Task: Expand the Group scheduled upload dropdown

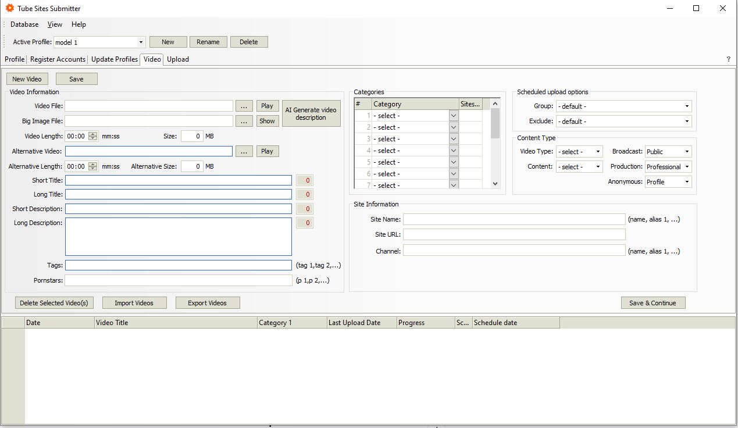Action: (687, 106)
